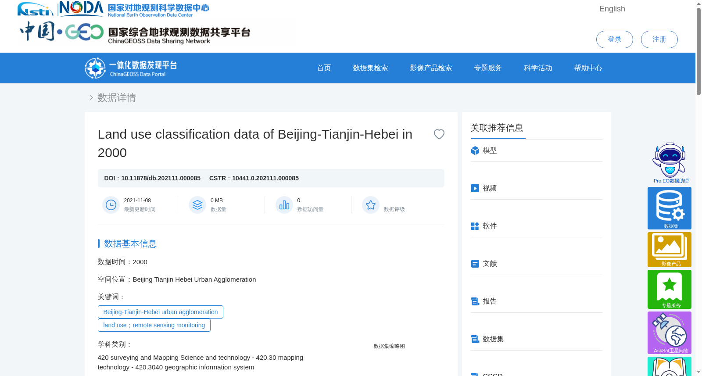Go to the 首页 menu item
The height and width of the screenshot is (376, 702).
tap(324, 68)
